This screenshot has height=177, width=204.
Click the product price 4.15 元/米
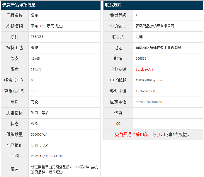coord(40,145)
